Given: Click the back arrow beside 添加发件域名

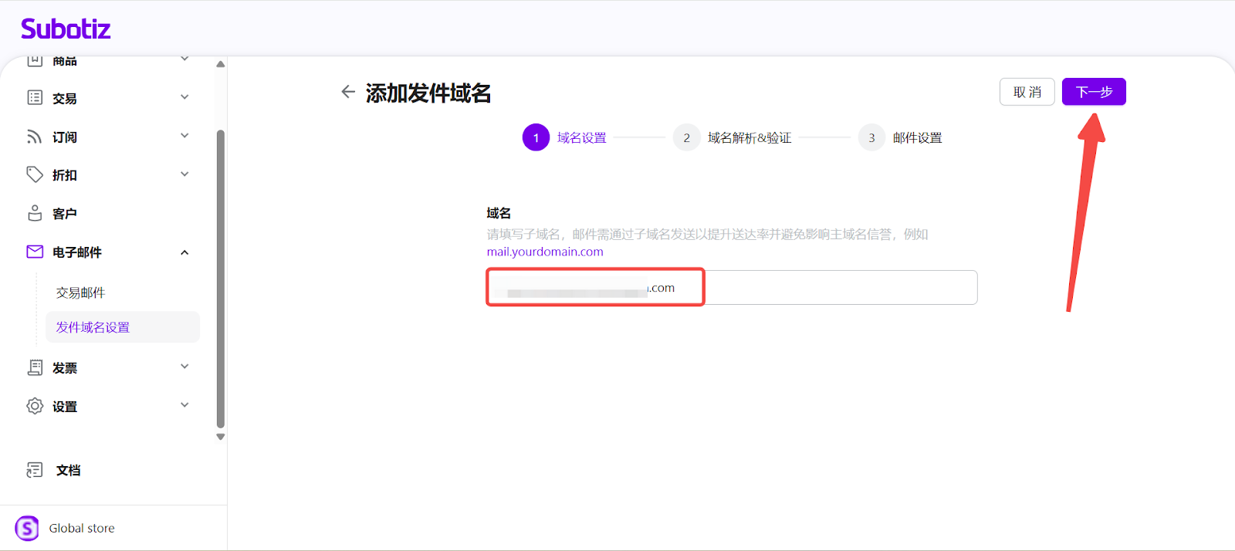Looking at the screenshot, I should pos(348,93).
